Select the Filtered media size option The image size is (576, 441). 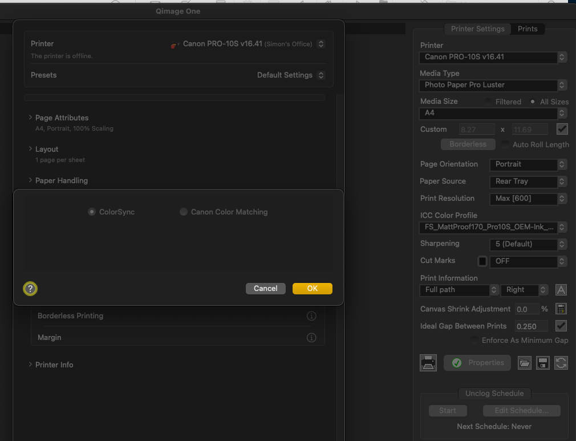488,102
